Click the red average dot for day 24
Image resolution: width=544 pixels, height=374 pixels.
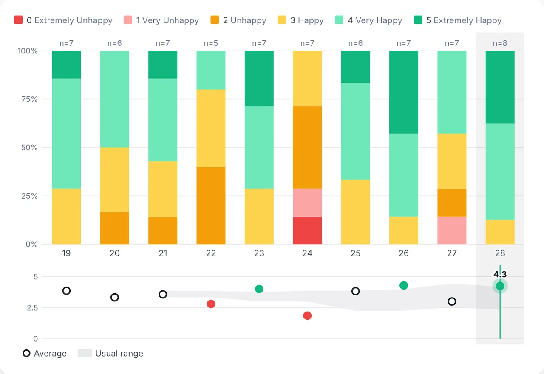click(307, 315)
